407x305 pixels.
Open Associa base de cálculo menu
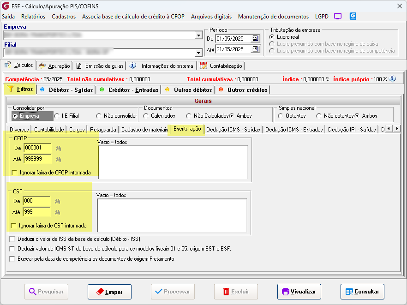click(133, 17)
